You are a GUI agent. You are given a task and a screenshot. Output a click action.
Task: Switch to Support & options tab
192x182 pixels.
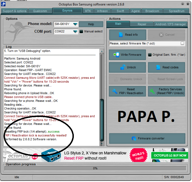(x=15, y=11)
